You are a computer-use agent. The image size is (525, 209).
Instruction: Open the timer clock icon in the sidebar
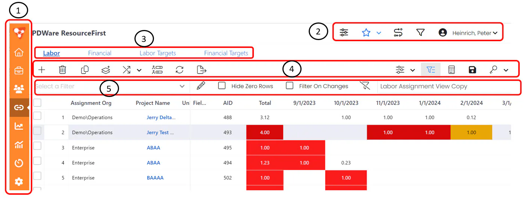18,163
